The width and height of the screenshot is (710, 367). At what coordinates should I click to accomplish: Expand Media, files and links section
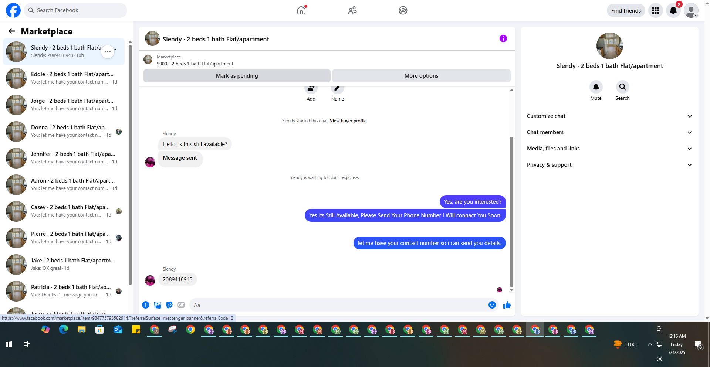tap(610, 149)
